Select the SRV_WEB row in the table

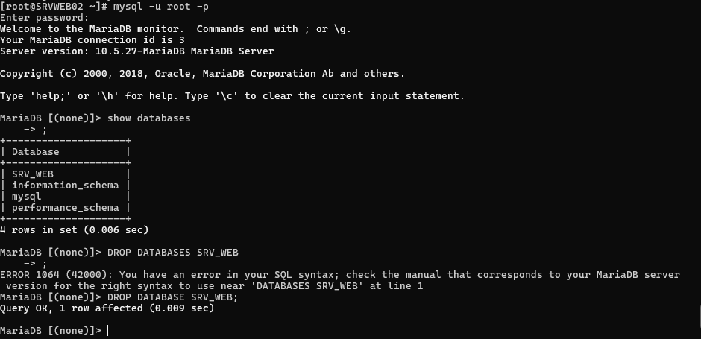66,174
